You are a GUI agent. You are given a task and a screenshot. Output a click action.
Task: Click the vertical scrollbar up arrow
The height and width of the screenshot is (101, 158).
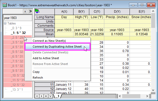[153, 11]
